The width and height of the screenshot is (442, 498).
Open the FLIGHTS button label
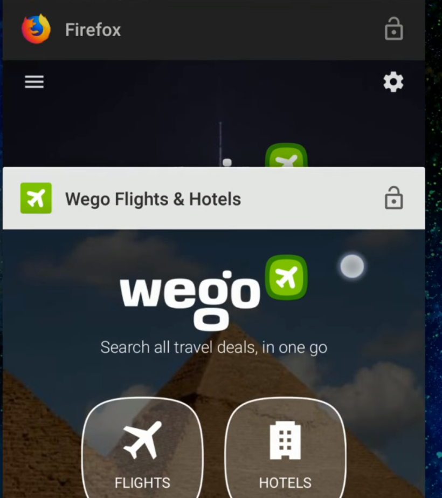(x=142, y=483)
